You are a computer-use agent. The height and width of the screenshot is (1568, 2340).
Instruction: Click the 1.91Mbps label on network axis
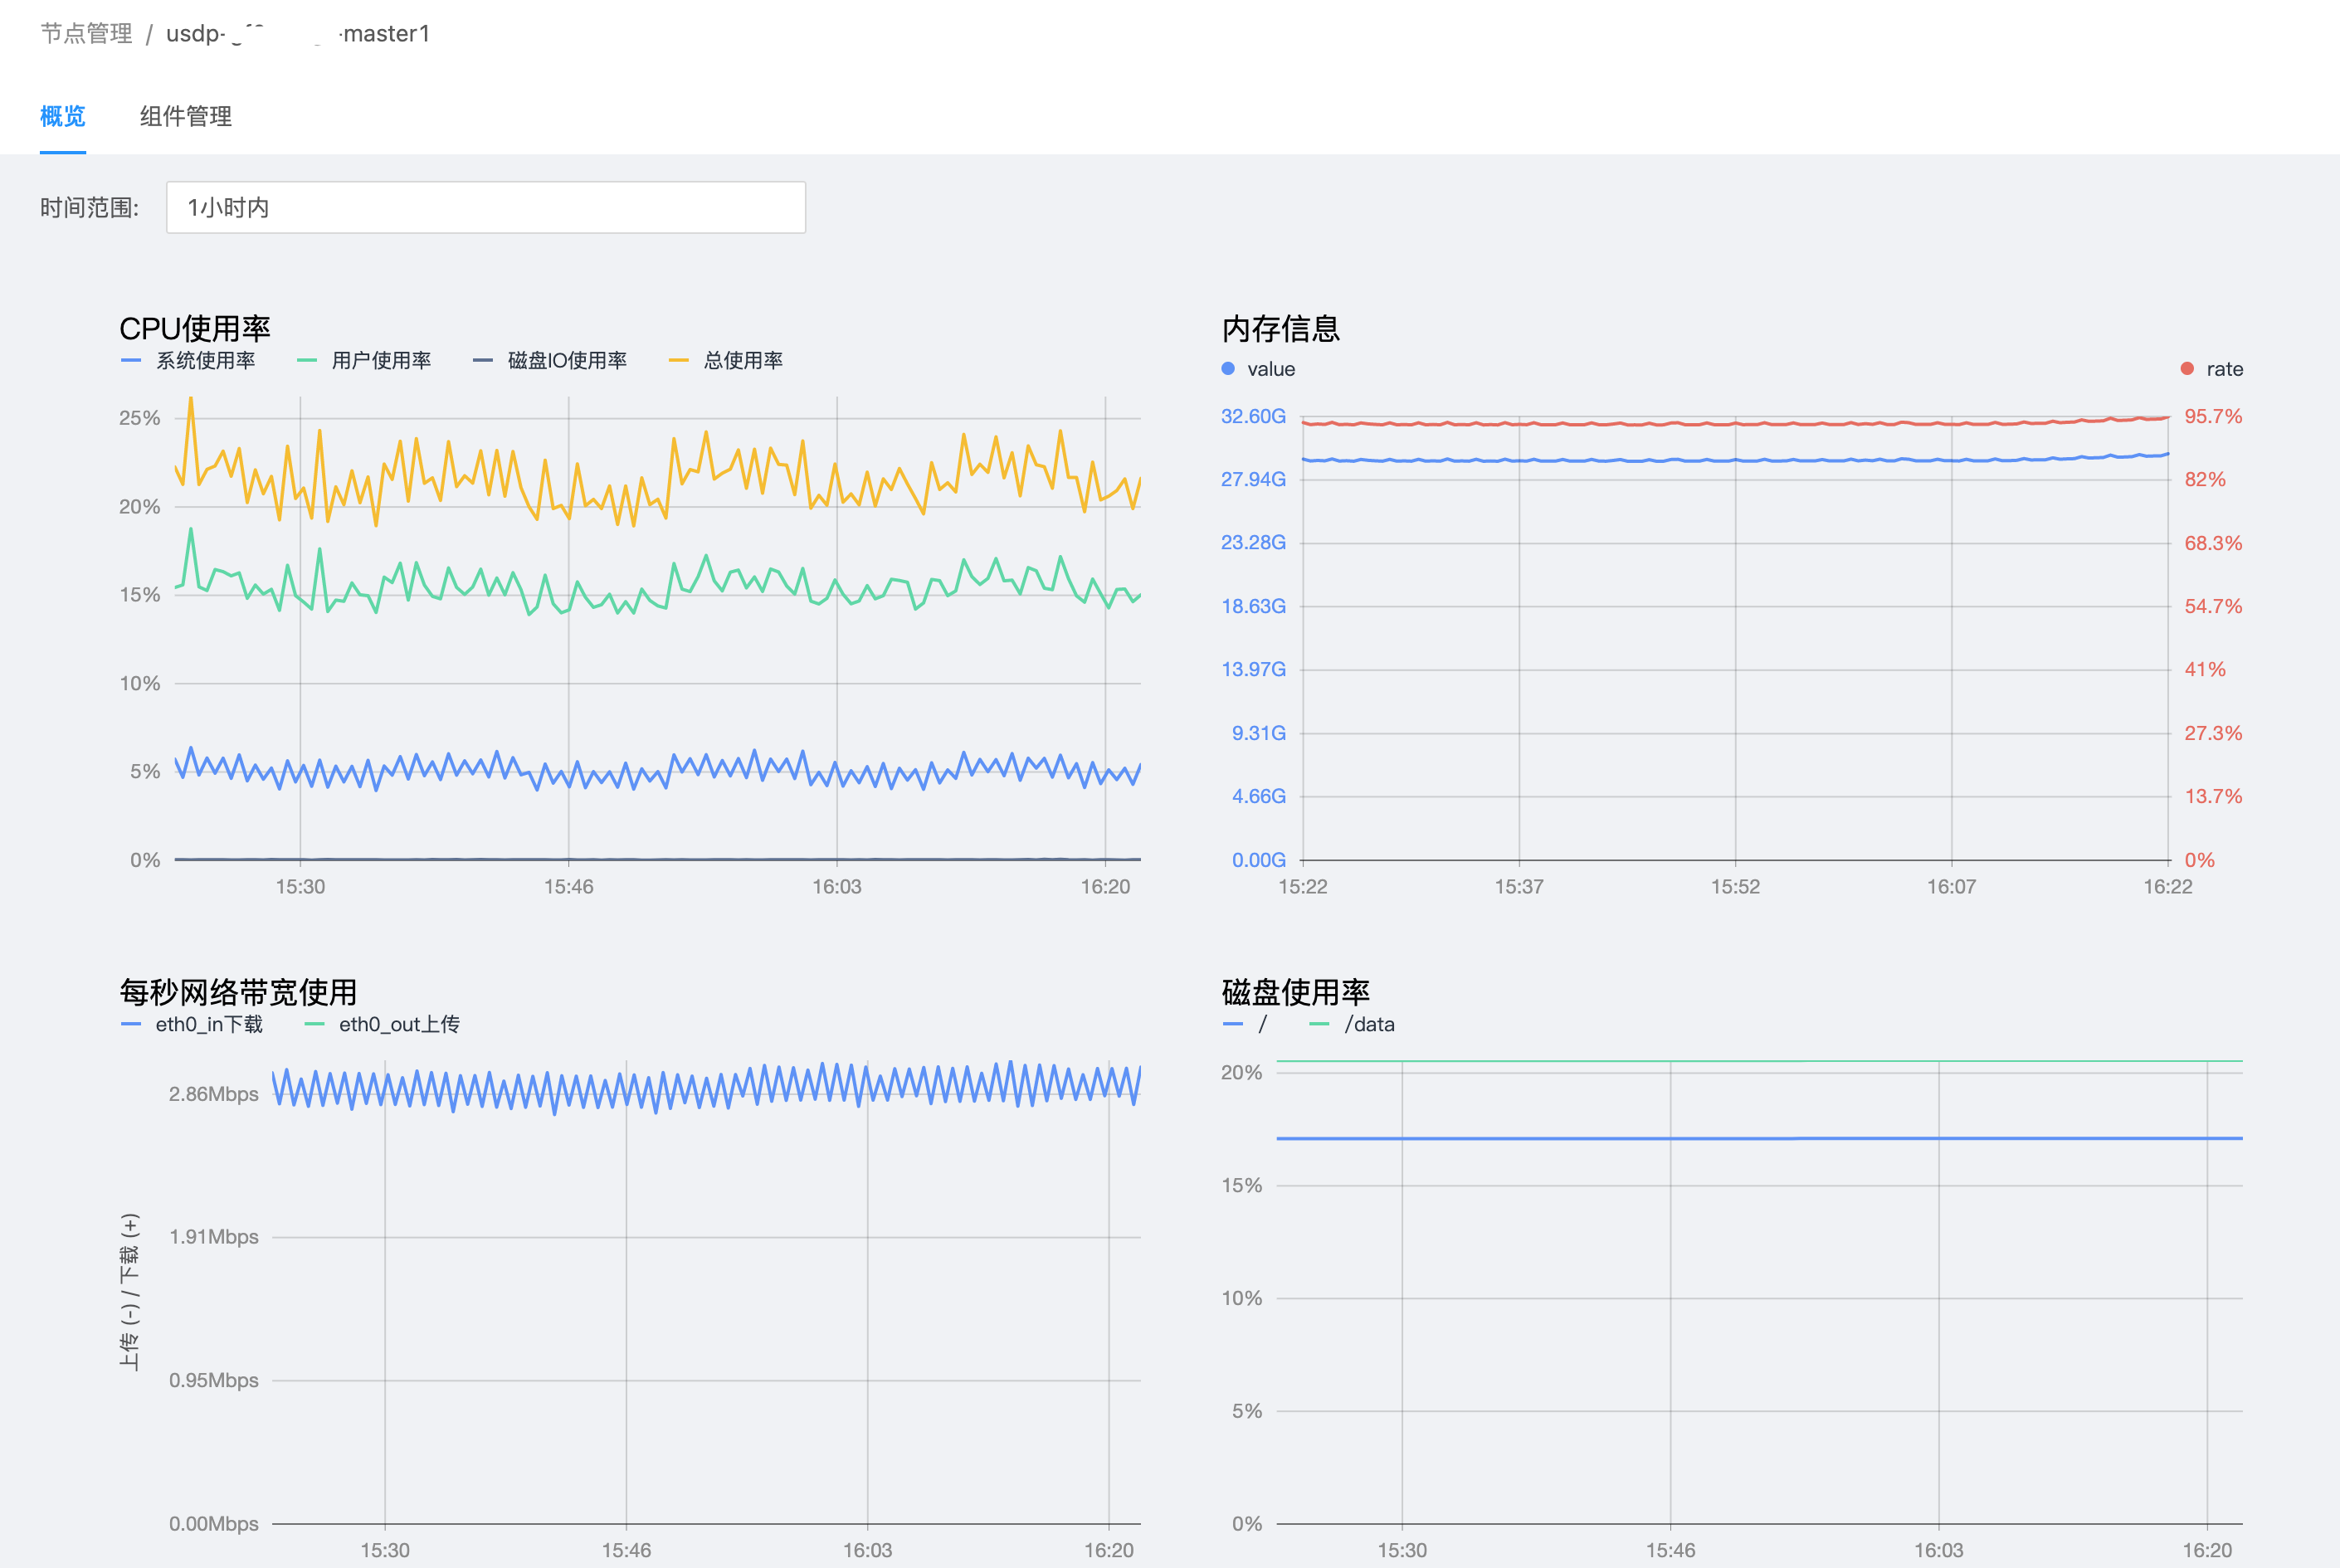(x=214, y=1237)
